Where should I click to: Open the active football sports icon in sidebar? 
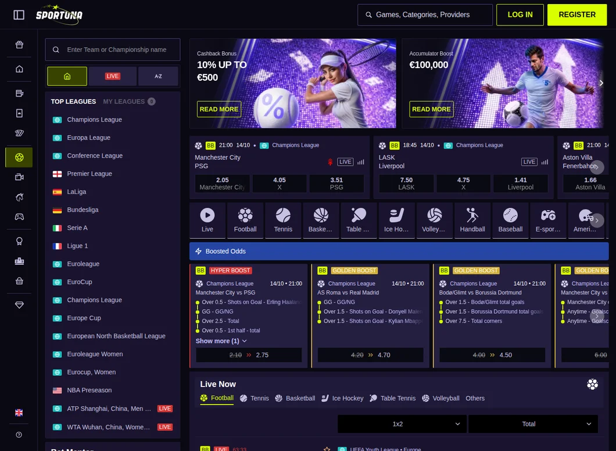click(x=19, y=158)
